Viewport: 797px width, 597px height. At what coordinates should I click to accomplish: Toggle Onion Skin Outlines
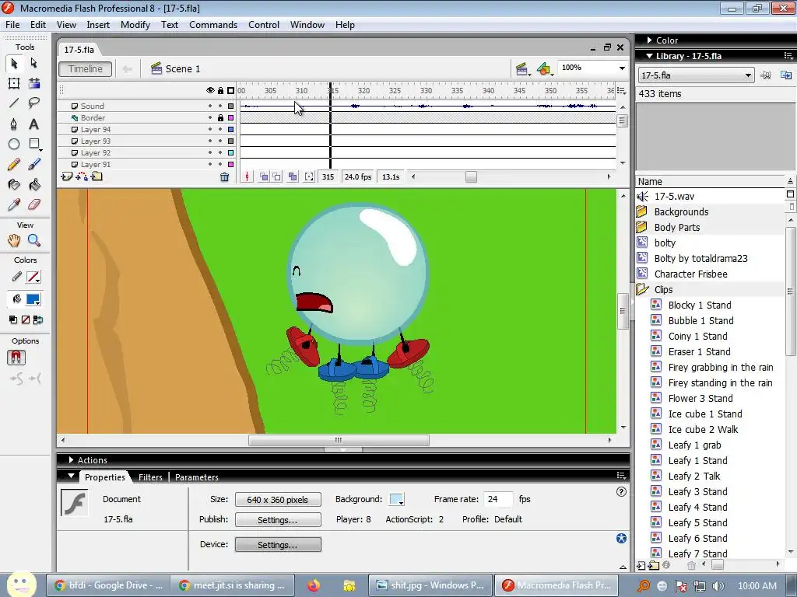(x=276, y=176)
